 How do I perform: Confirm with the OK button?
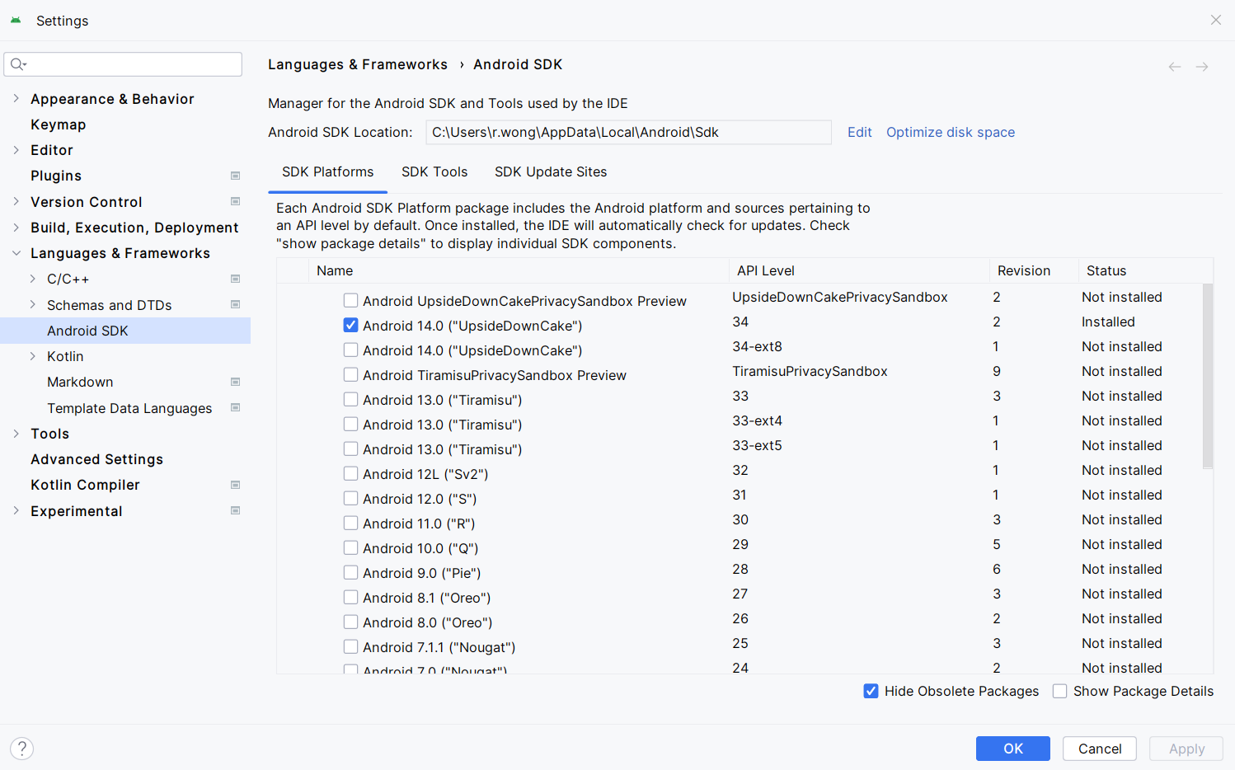click(1013, 749)
